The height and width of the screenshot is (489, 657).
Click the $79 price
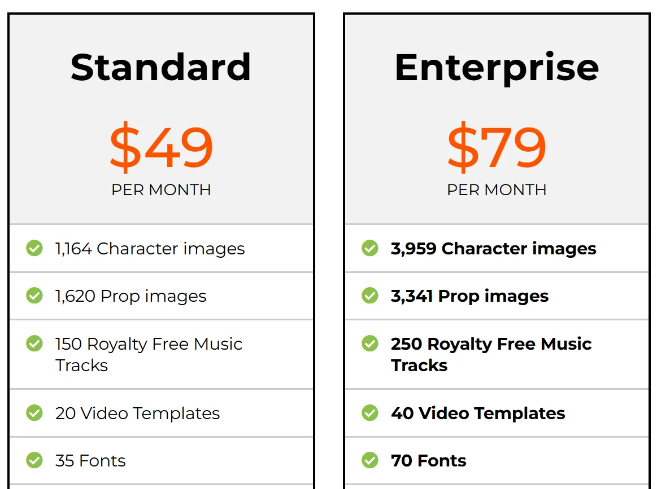pyautogui.click(x=497, y=148)
